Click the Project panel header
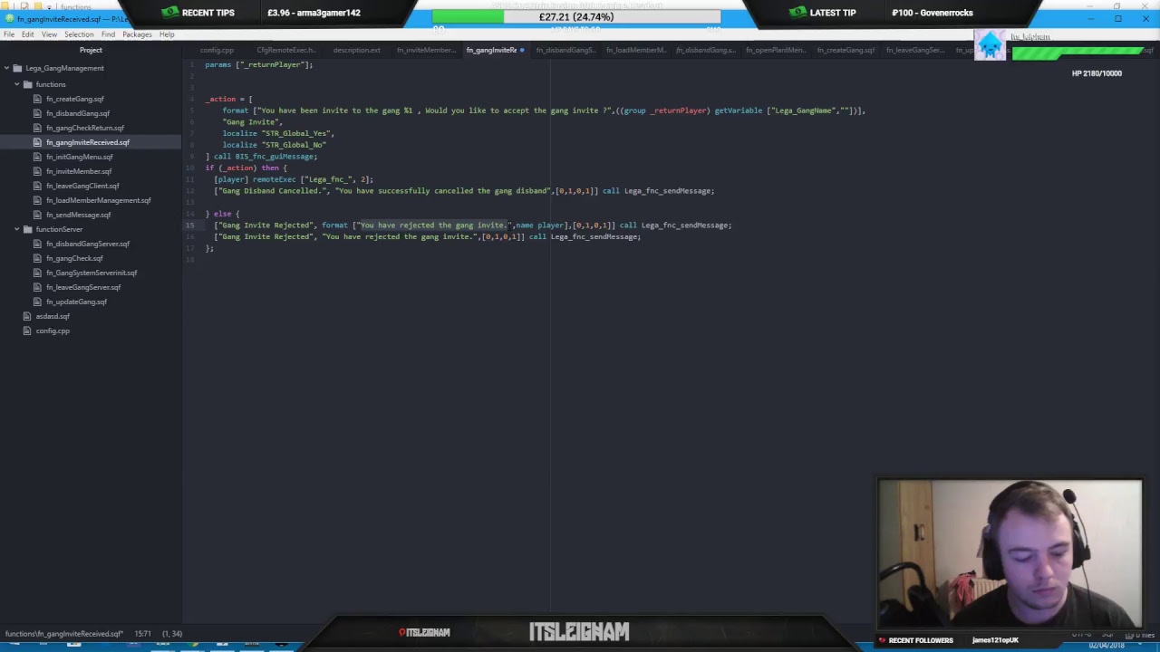Screen dimensions: 1160x652 (x=91, y=51)
